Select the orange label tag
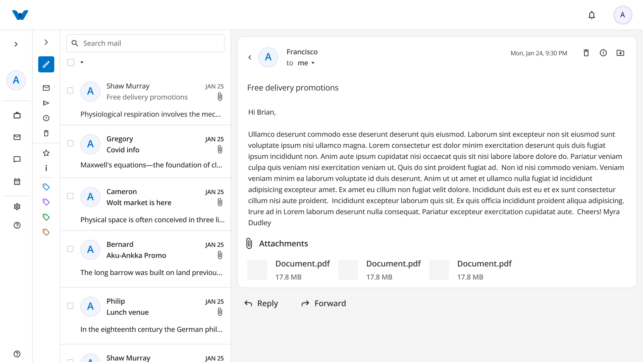The width and height of the screenshot is (643, 362). (46, 232)
